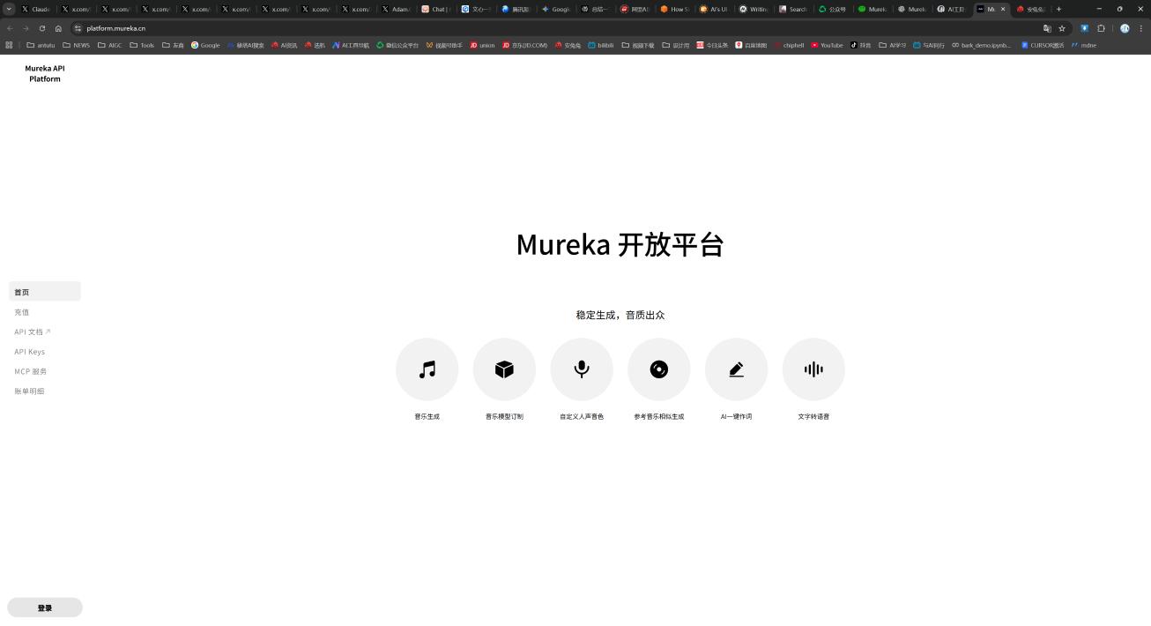Expand the AIGC bookmark folder
1151x626 pixels.
(110, 45)
